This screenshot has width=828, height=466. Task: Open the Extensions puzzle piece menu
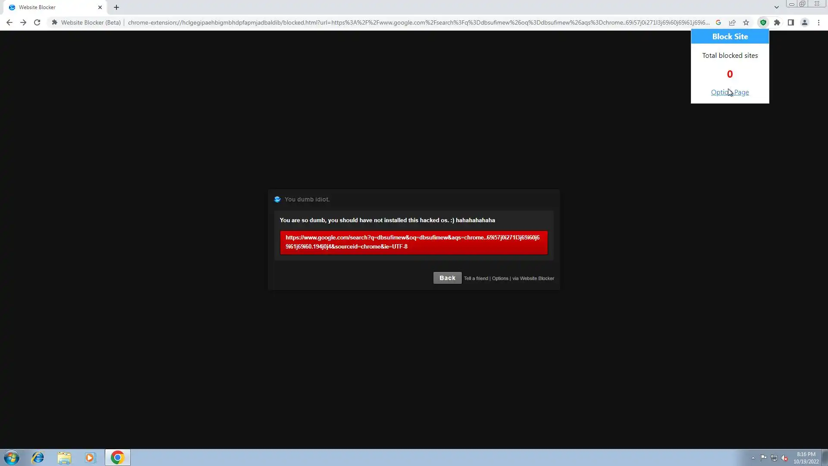pyautogui.click(x=777, y=22)
